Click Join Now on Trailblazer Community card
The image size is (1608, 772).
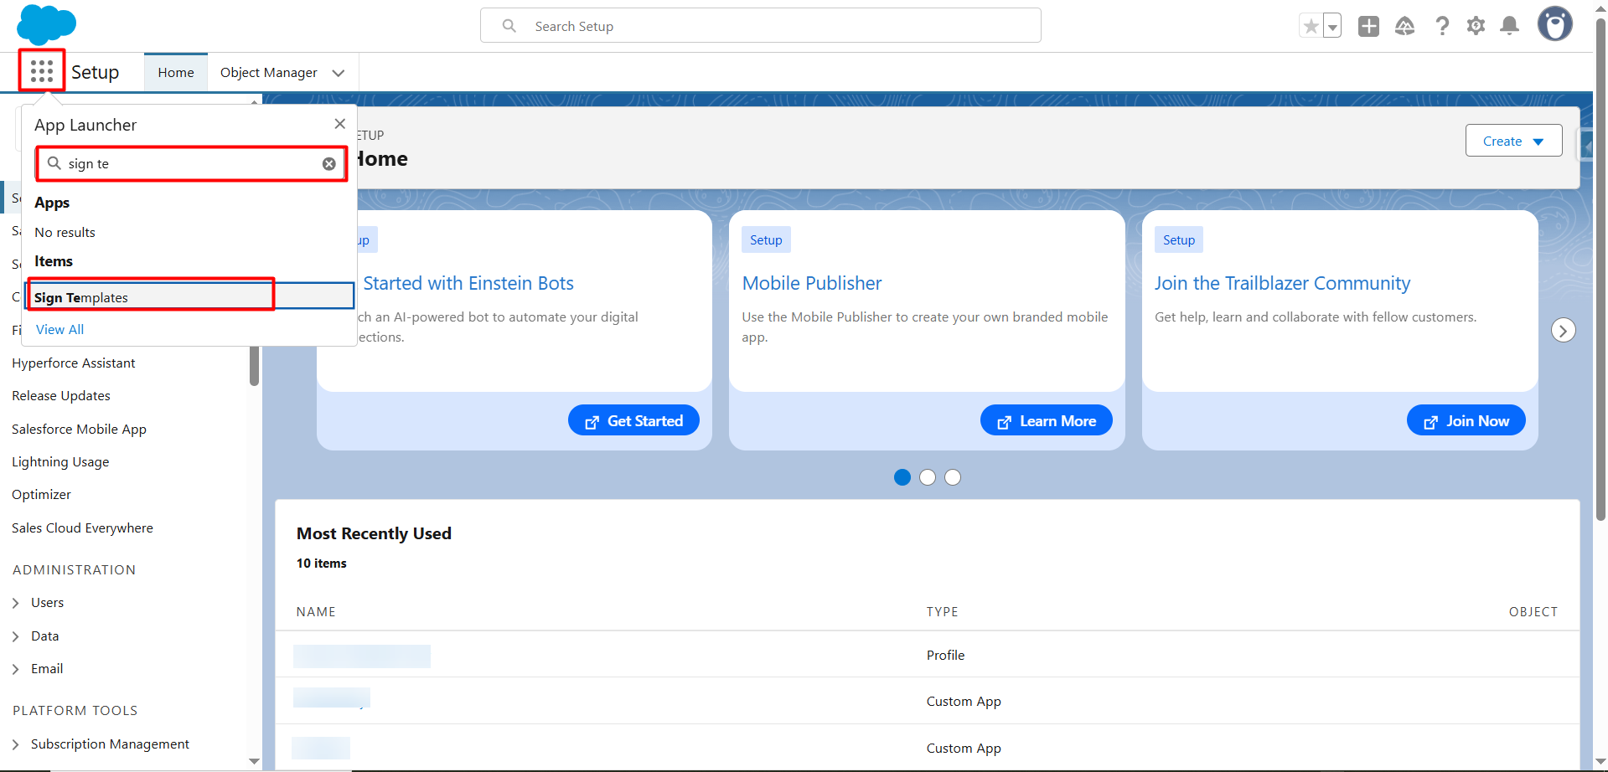1466,420
